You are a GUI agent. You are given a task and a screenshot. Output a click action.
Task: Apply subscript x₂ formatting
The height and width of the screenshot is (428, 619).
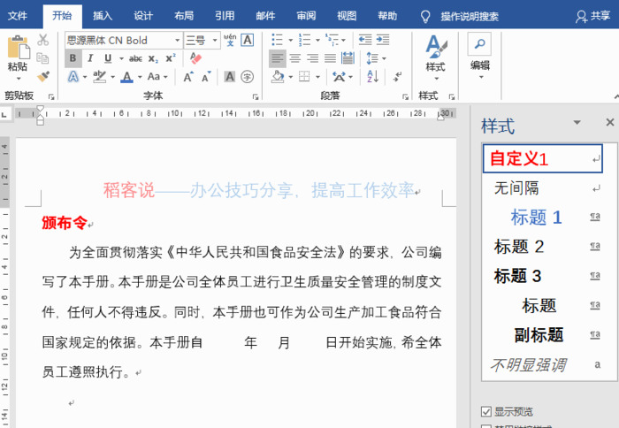(153, 59)
